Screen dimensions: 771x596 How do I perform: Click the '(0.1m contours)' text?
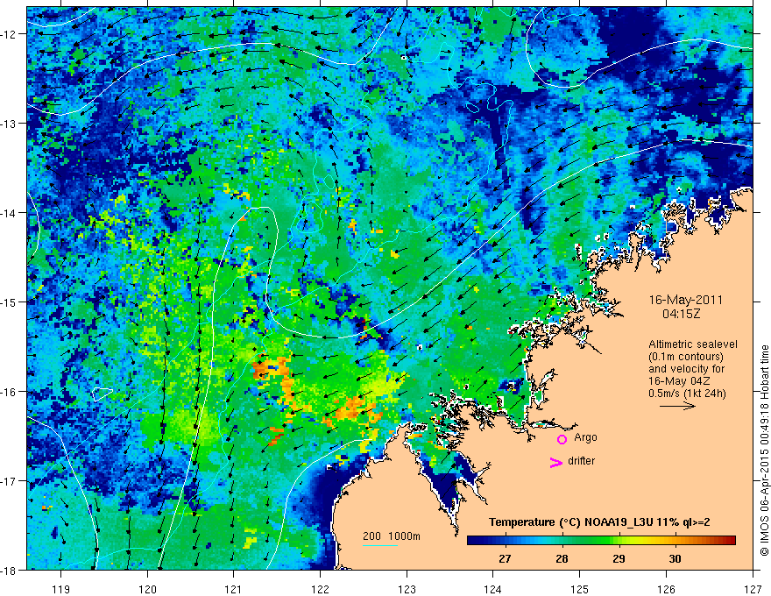pyautogui.click(x=686, y=357)
